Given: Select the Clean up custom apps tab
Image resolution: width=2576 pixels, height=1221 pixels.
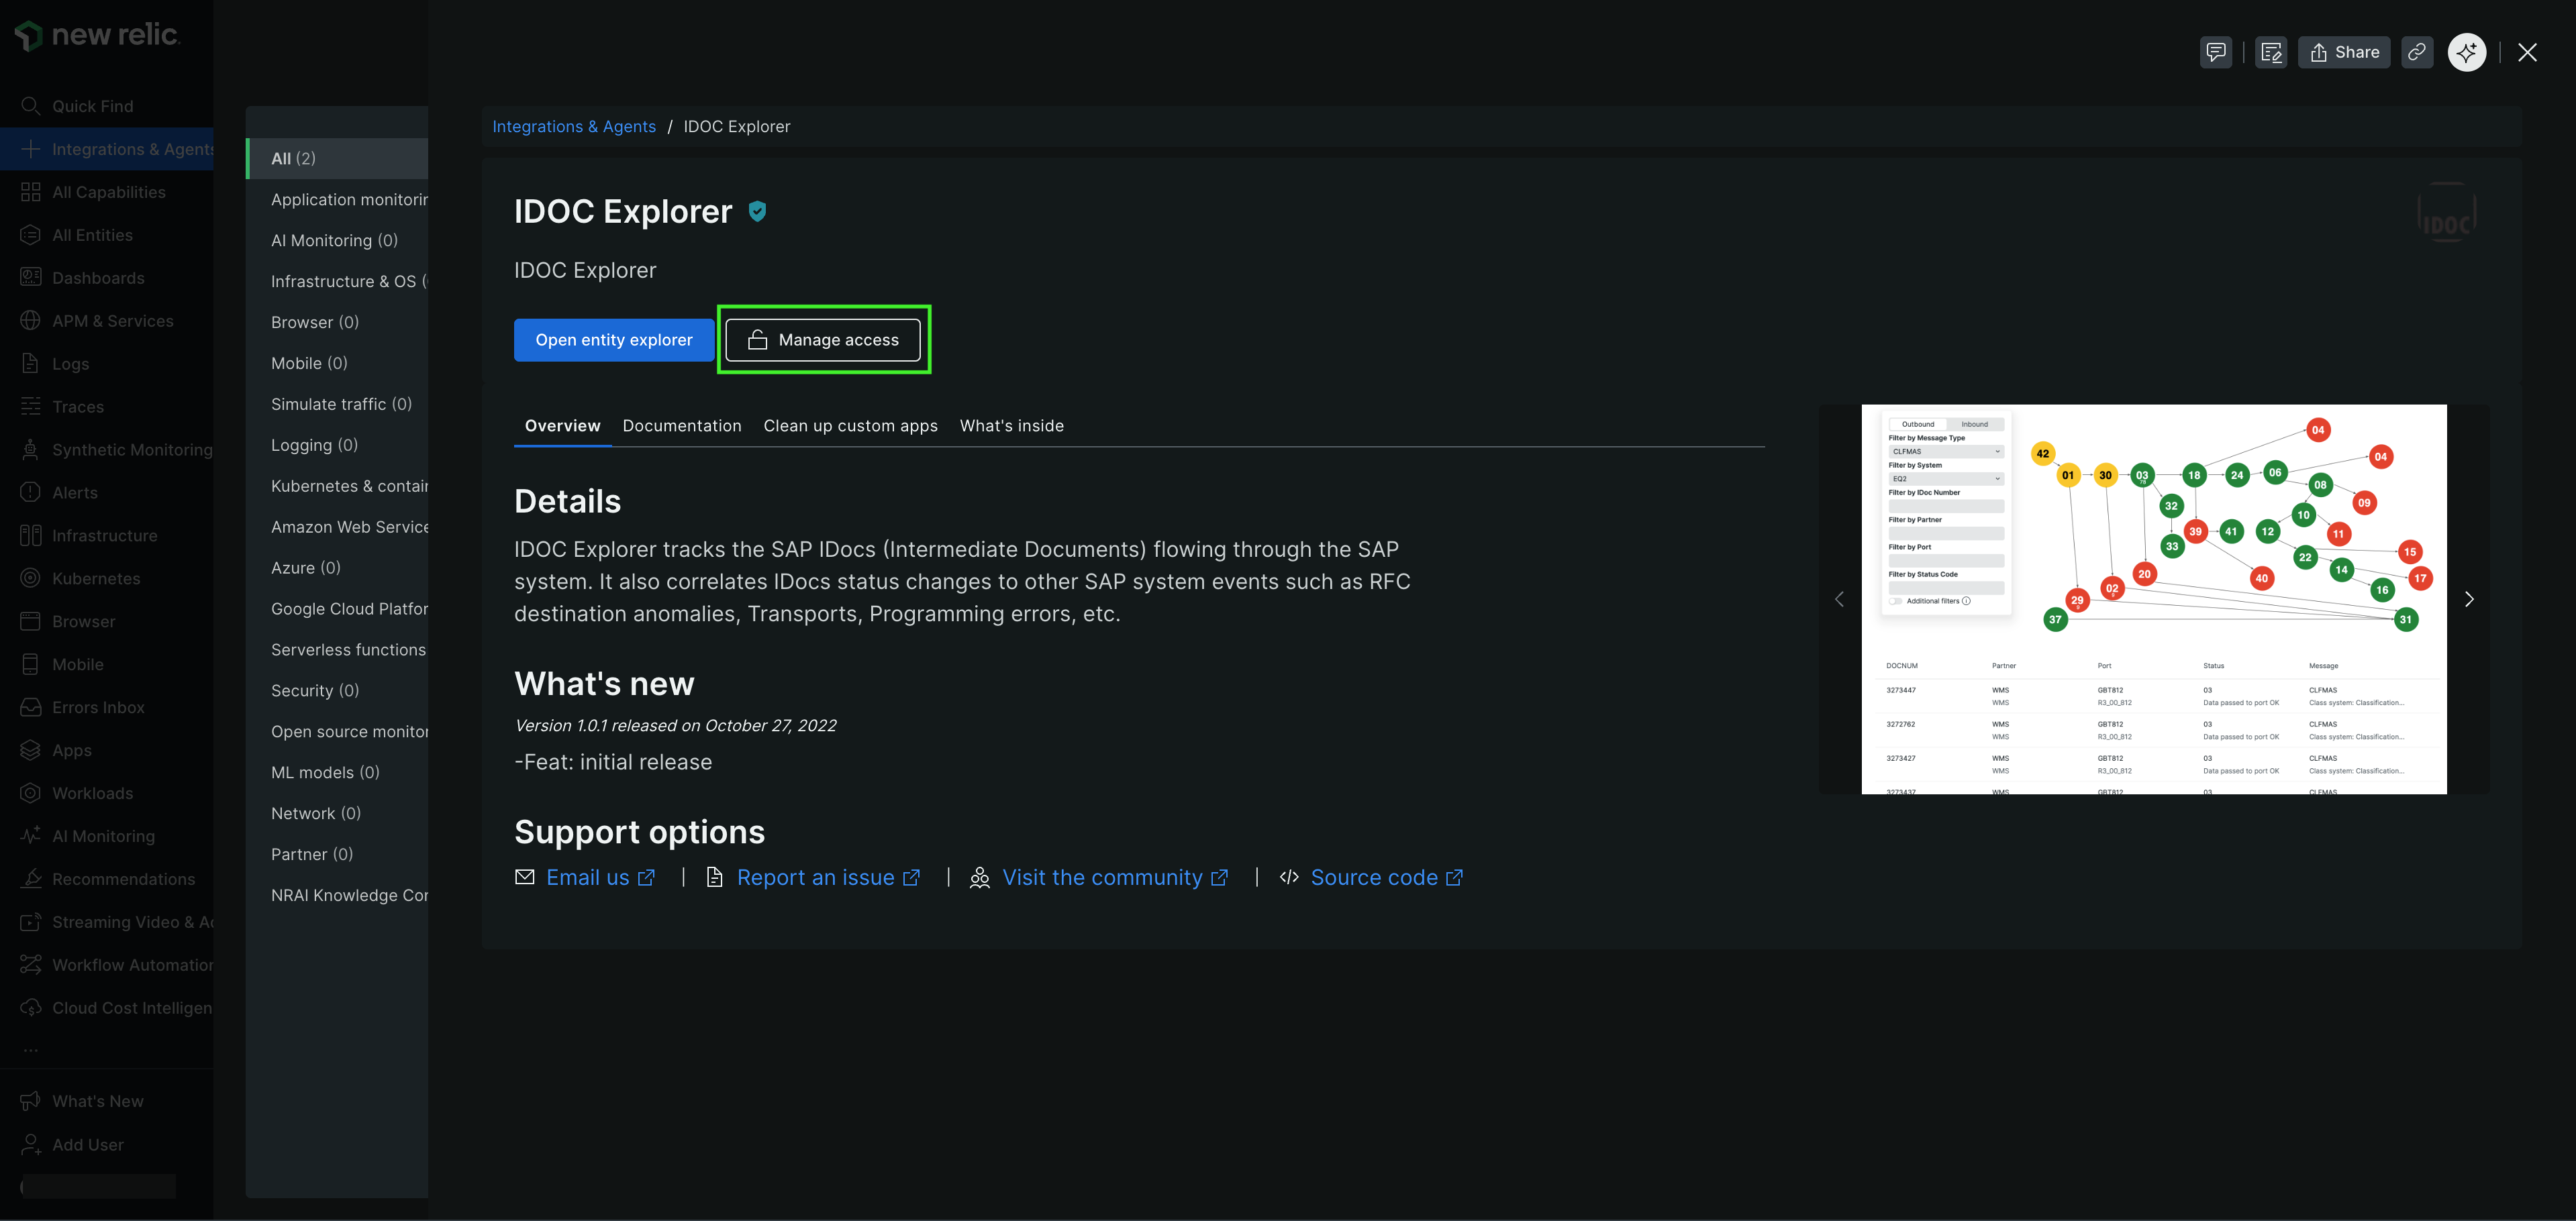Looking at the screenshot, I should coord(850,425).
